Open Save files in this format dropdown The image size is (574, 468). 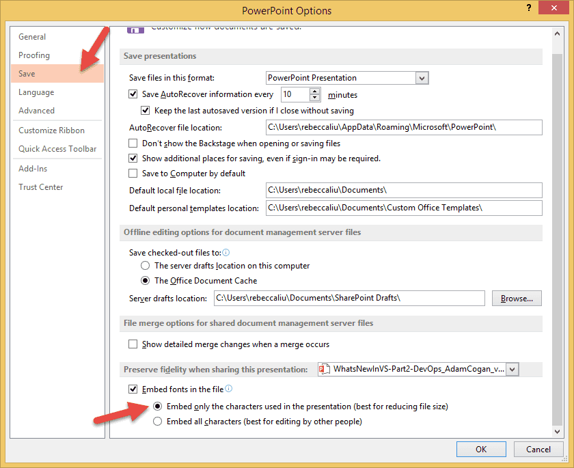422,78
